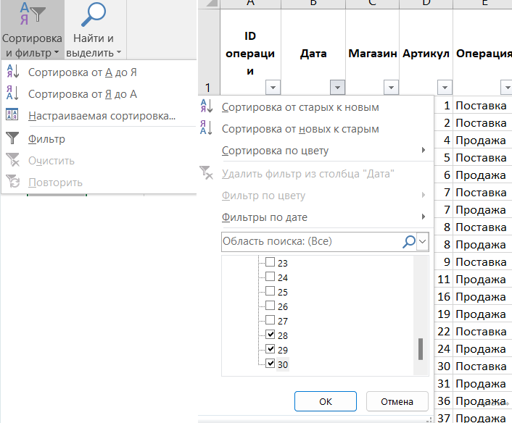The width and height of the screenshot is (512, 423).
Task: Click the date list vertical scrollbar thumb
Action: tap(420, 349)
